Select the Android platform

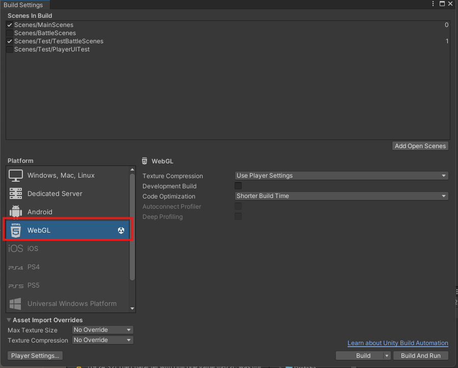pos(68,212)
